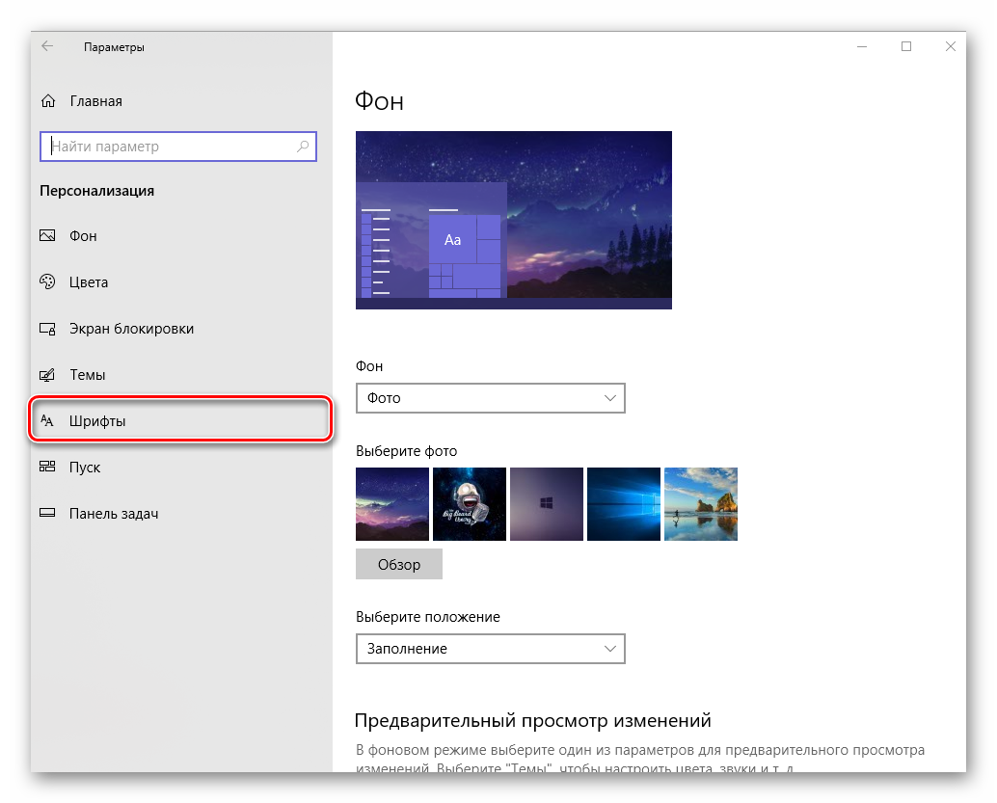Go to the Цвета section
This screenshot has height=803, width=997.
pos(181,282)
